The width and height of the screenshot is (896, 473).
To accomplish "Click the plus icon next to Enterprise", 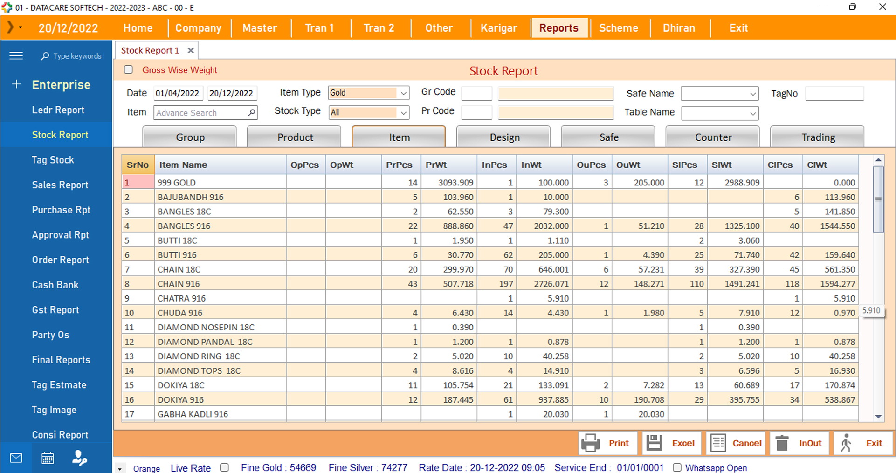I will (x=16, y=84).
